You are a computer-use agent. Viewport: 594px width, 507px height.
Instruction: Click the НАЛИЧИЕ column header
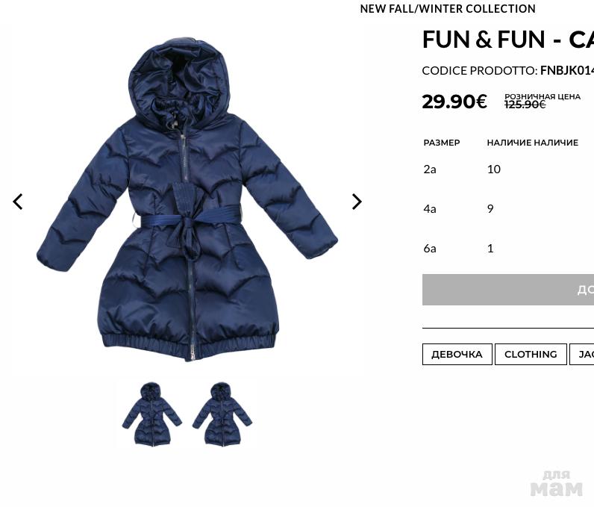pos(533,143)
